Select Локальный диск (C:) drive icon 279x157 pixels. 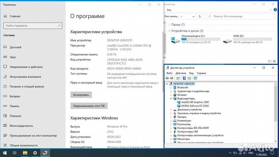click(x=175, y=40)
